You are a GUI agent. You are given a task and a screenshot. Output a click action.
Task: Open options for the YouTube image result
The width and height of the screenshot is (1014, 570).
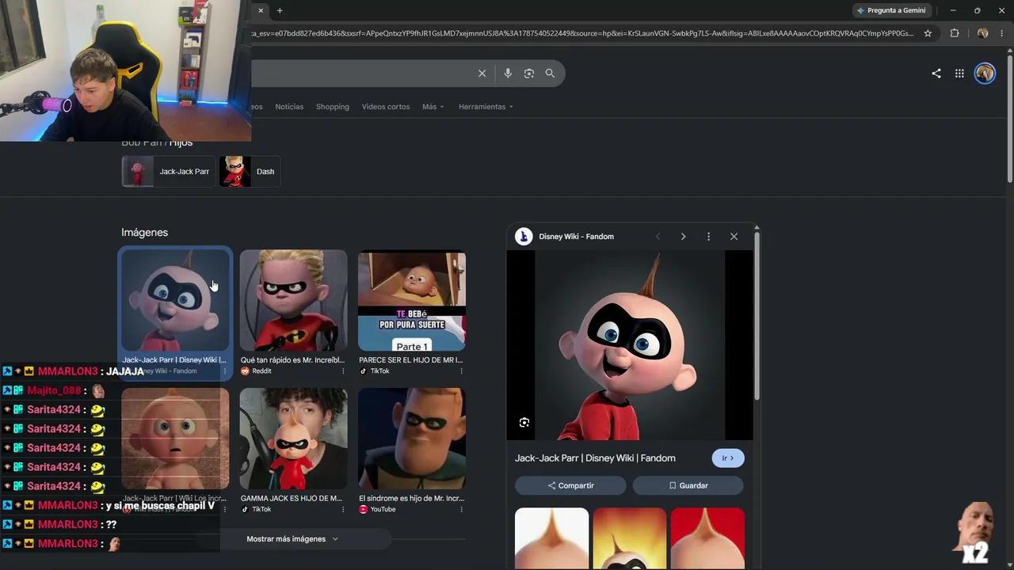[x=461, y=509]
